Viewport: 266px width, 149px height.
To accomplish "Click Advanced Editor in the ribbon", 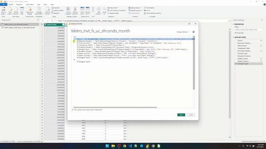I will [57, 10].
